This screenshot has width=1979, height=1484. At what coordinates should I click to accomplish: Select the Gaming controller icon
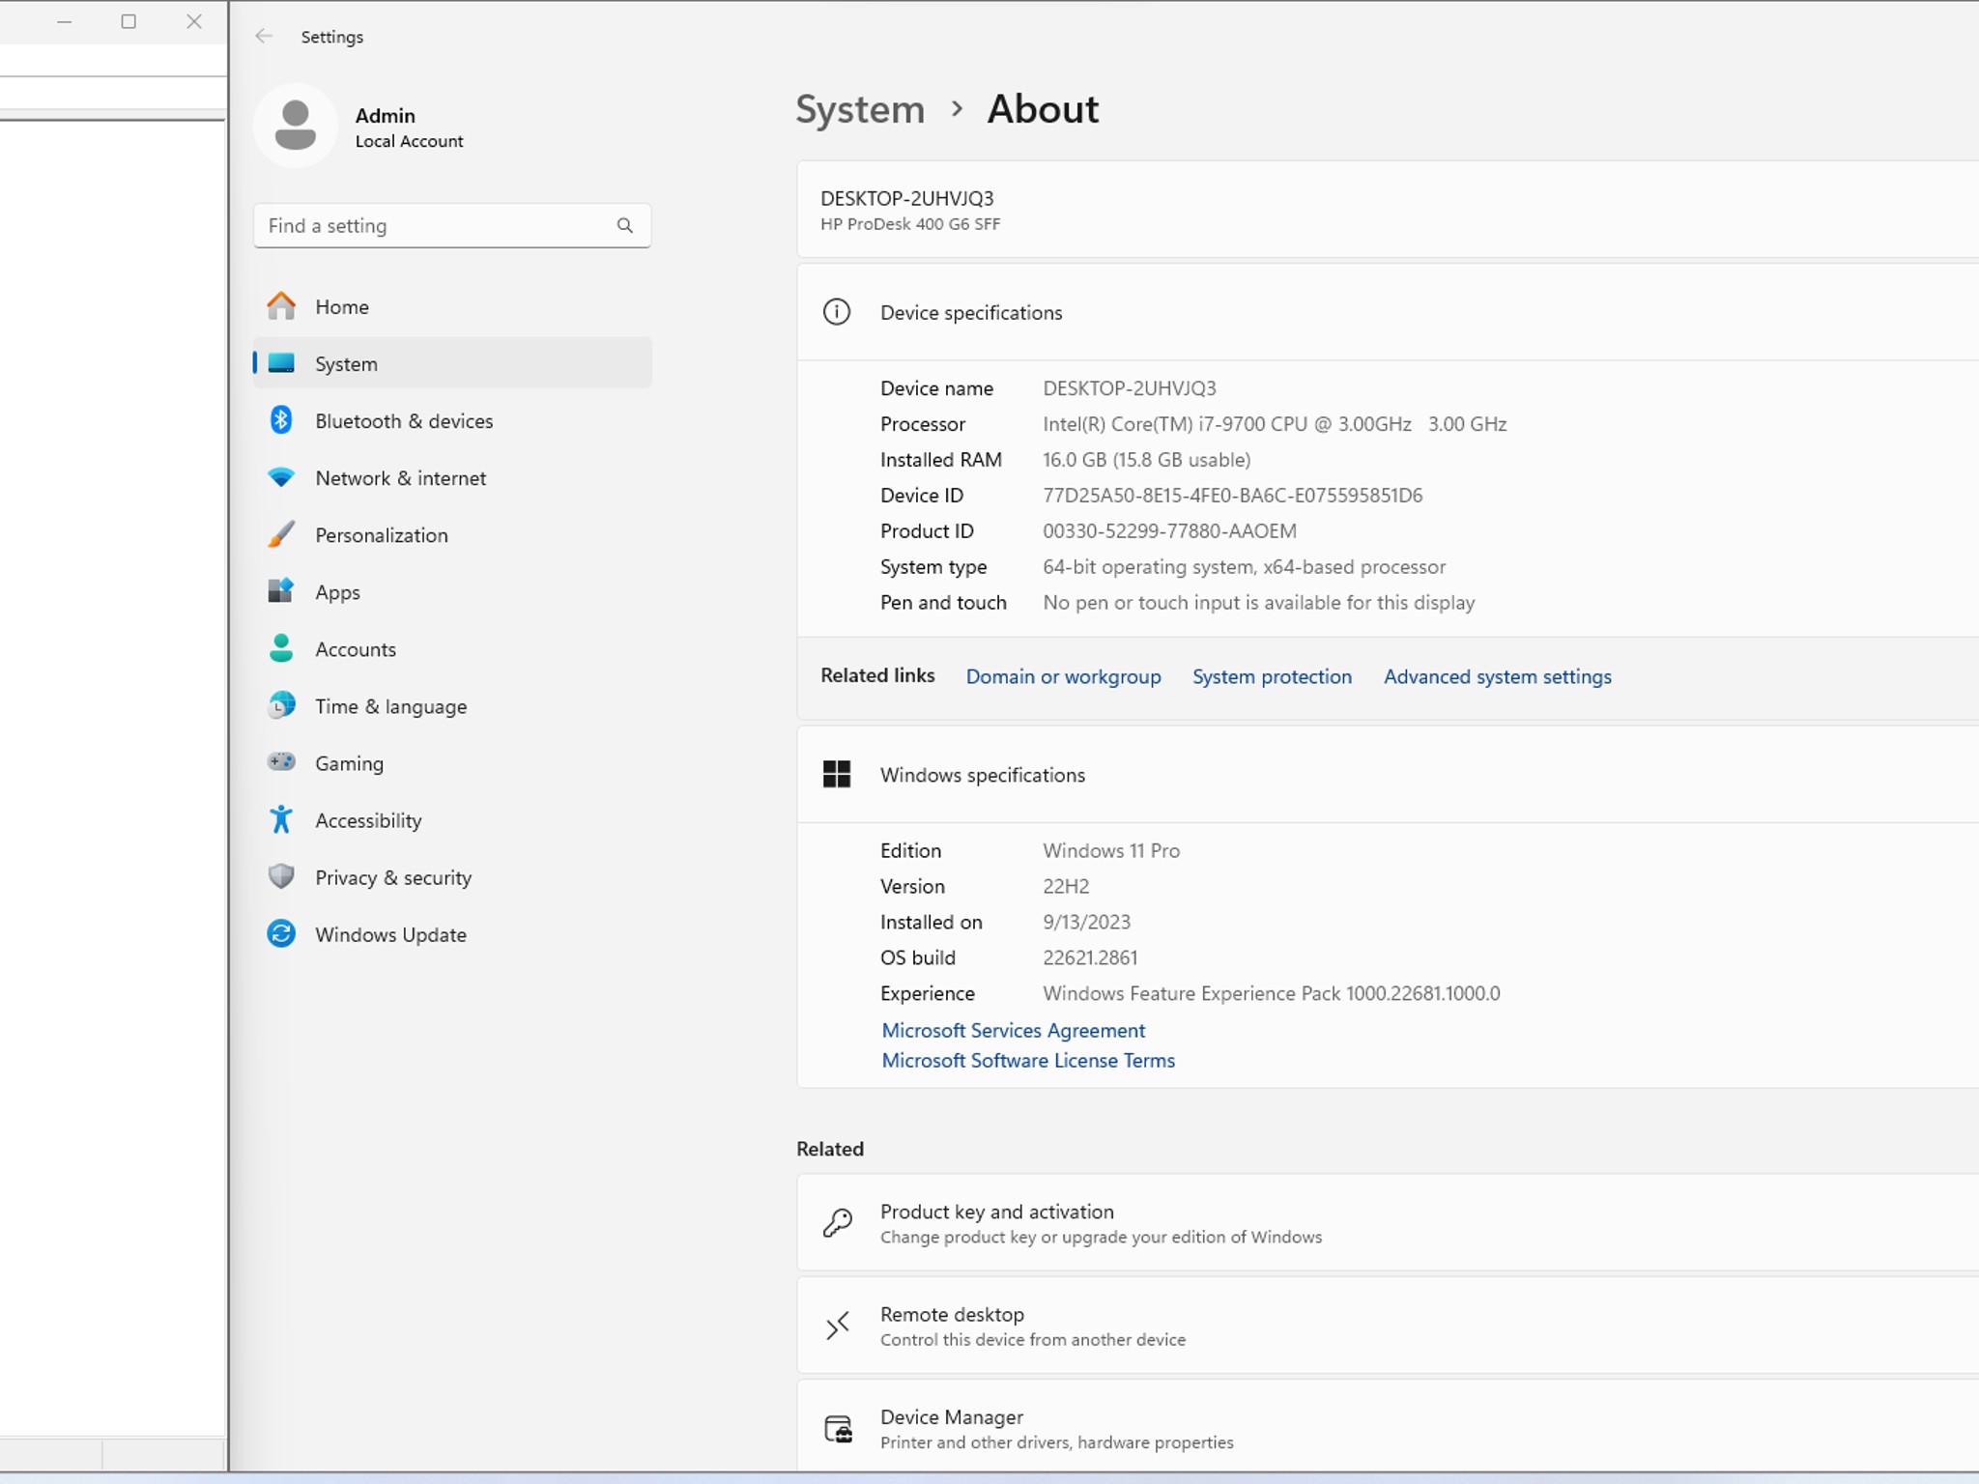(x=281, y=762)
